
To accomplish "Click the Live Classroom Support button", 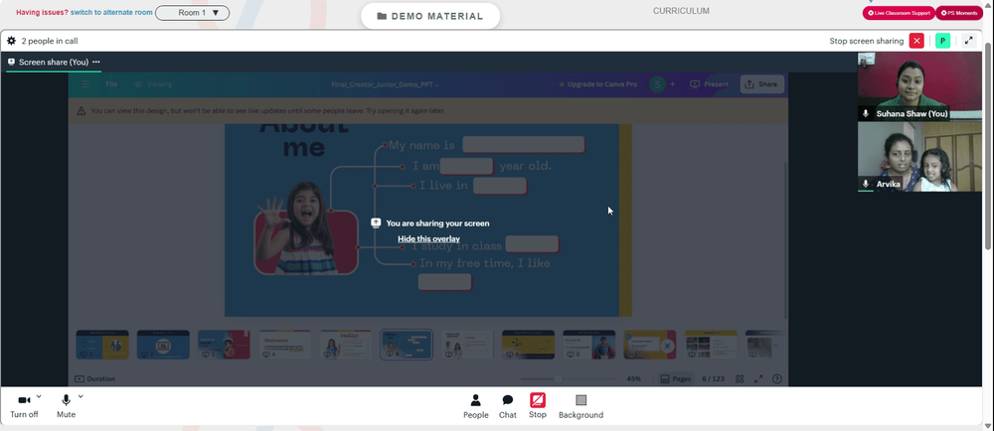I will (899, 13).
